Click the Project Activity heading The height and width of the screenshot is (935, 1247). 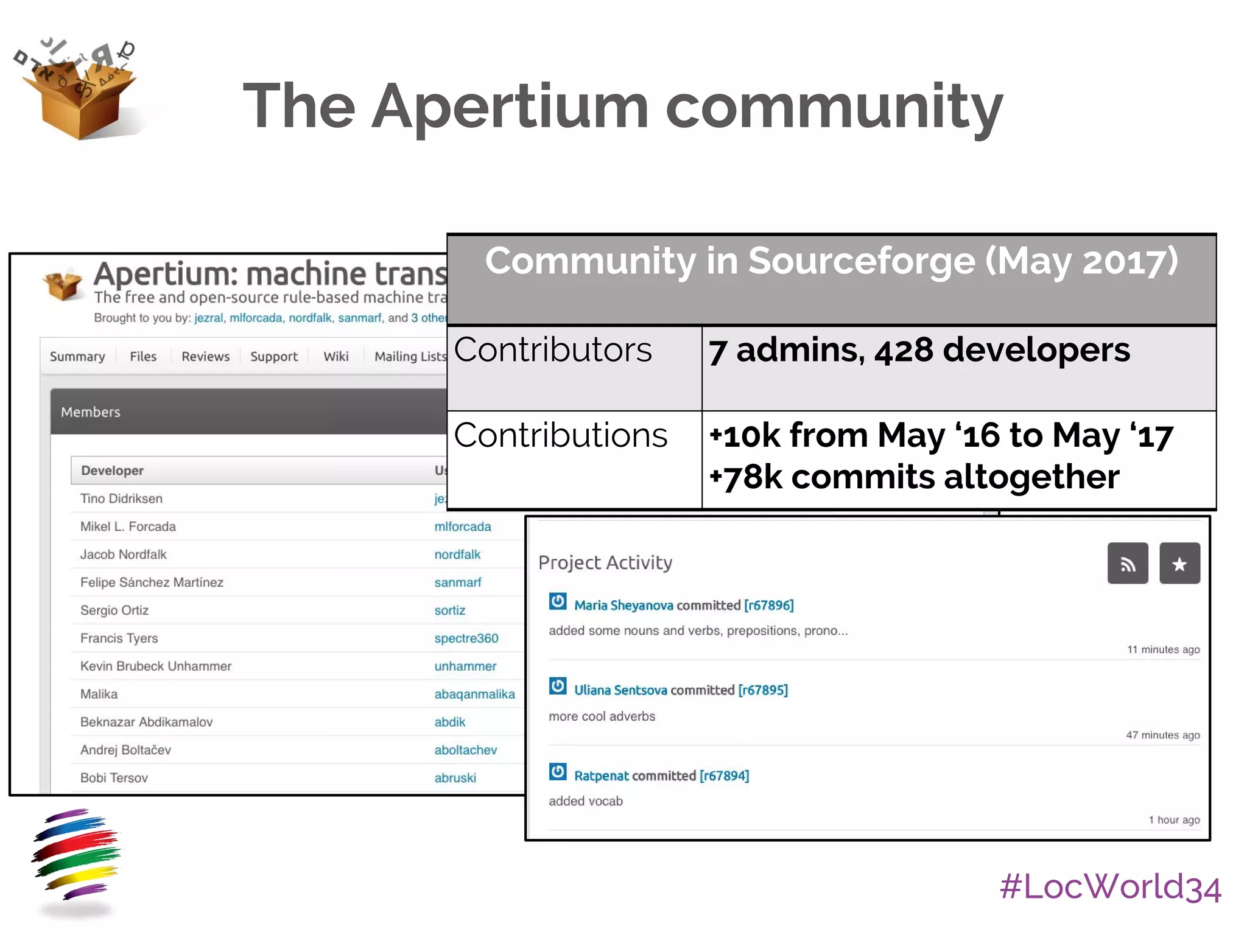tap(605, 562)
